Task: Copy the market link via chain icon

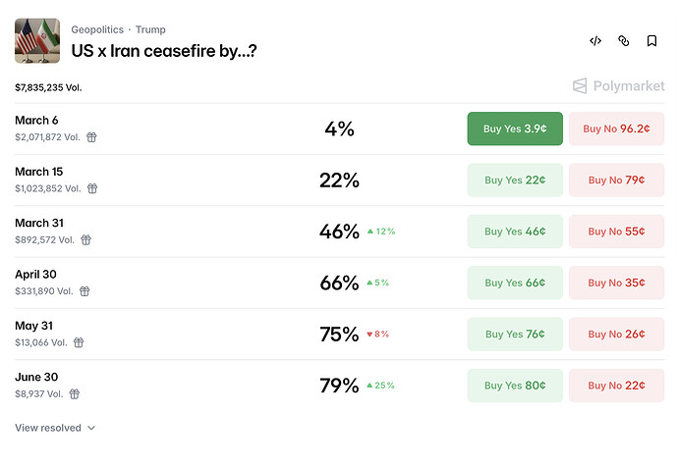Action: (623, 41)
